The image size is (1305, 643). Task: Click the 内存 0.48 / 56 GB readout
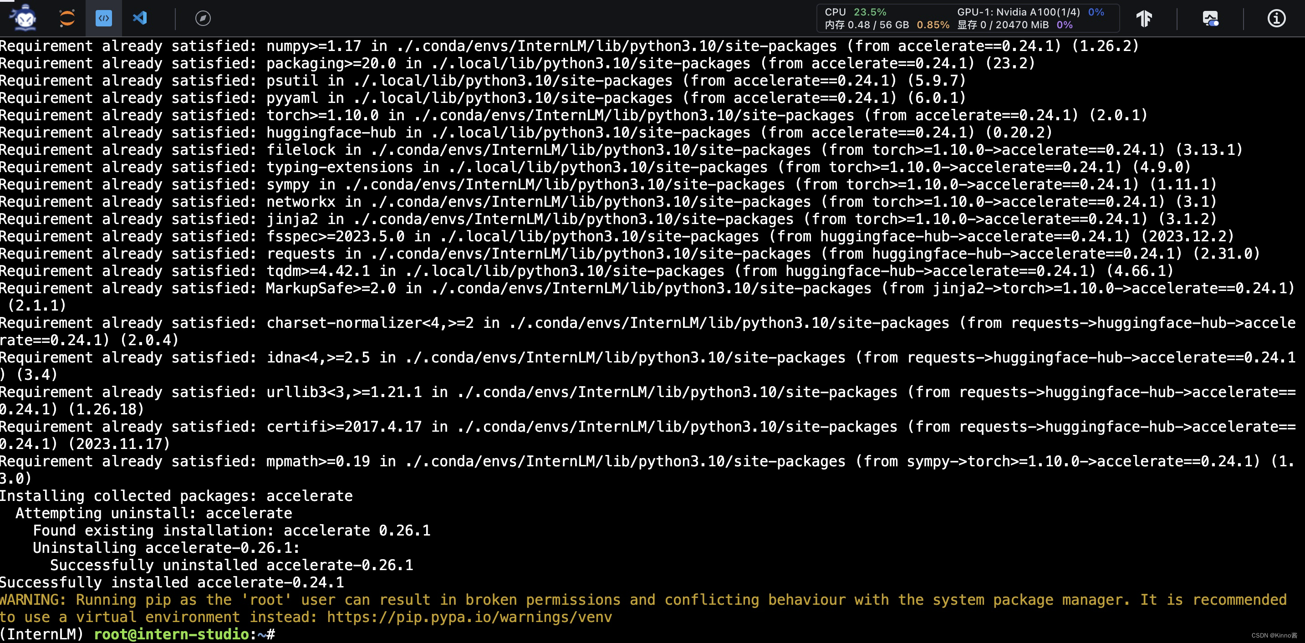[887, 25]
